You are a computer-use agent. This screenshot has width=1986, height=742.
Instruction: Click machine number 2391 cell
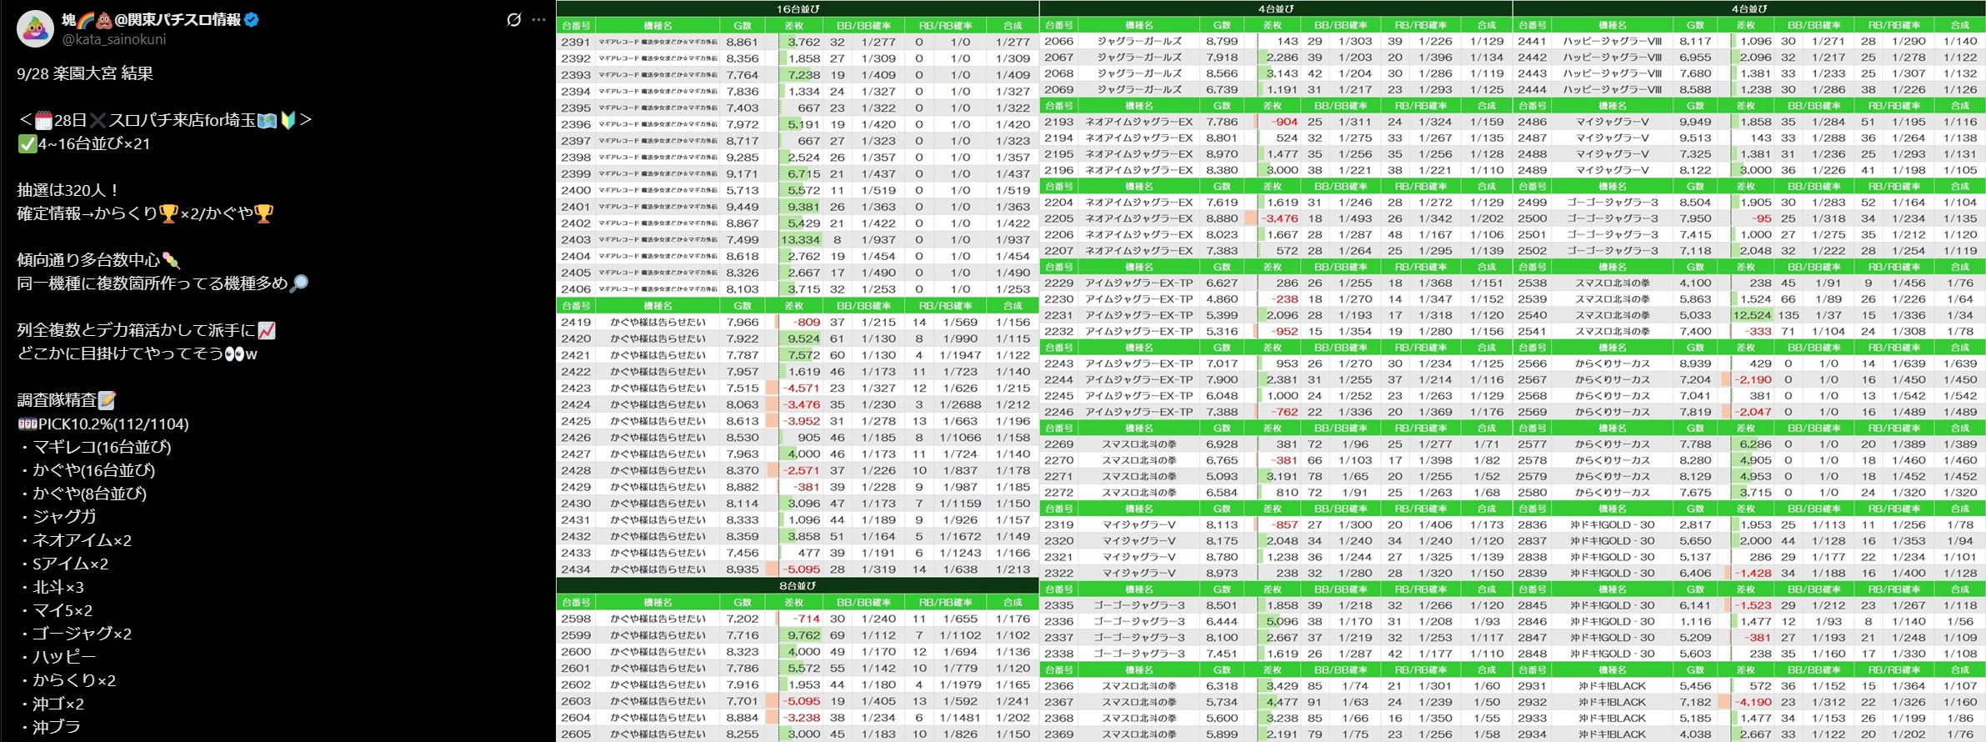(576, 42)
